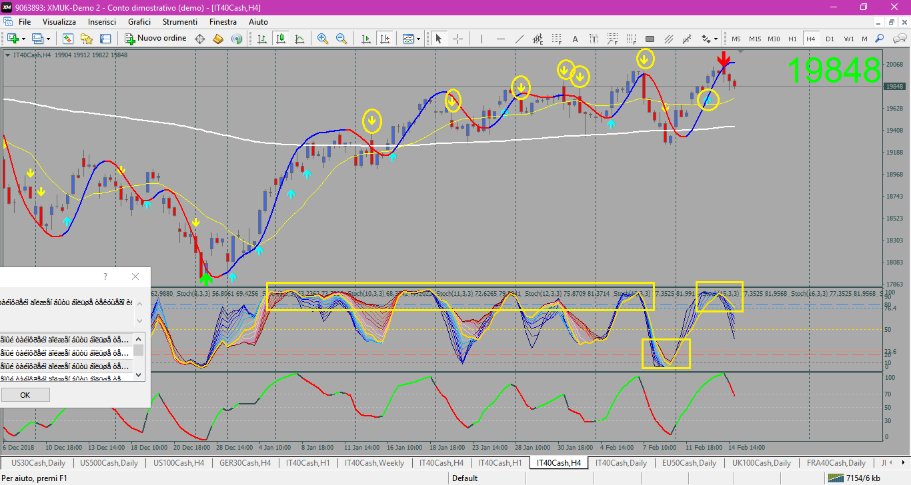Open the magnifier search icon at top right
The width and height of the screenshot is (911, 485).
(x=880, y=39)
